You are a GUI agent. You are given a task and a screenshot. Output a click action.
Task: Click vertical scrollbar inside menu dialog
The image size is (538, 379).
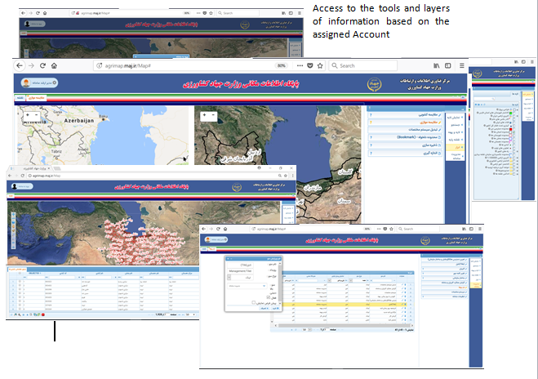280,283
